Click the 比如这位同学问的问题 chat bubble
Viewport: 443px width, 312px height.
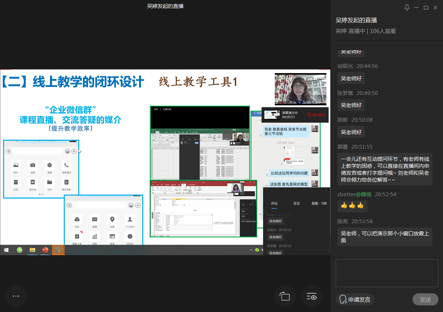(289, 173)
